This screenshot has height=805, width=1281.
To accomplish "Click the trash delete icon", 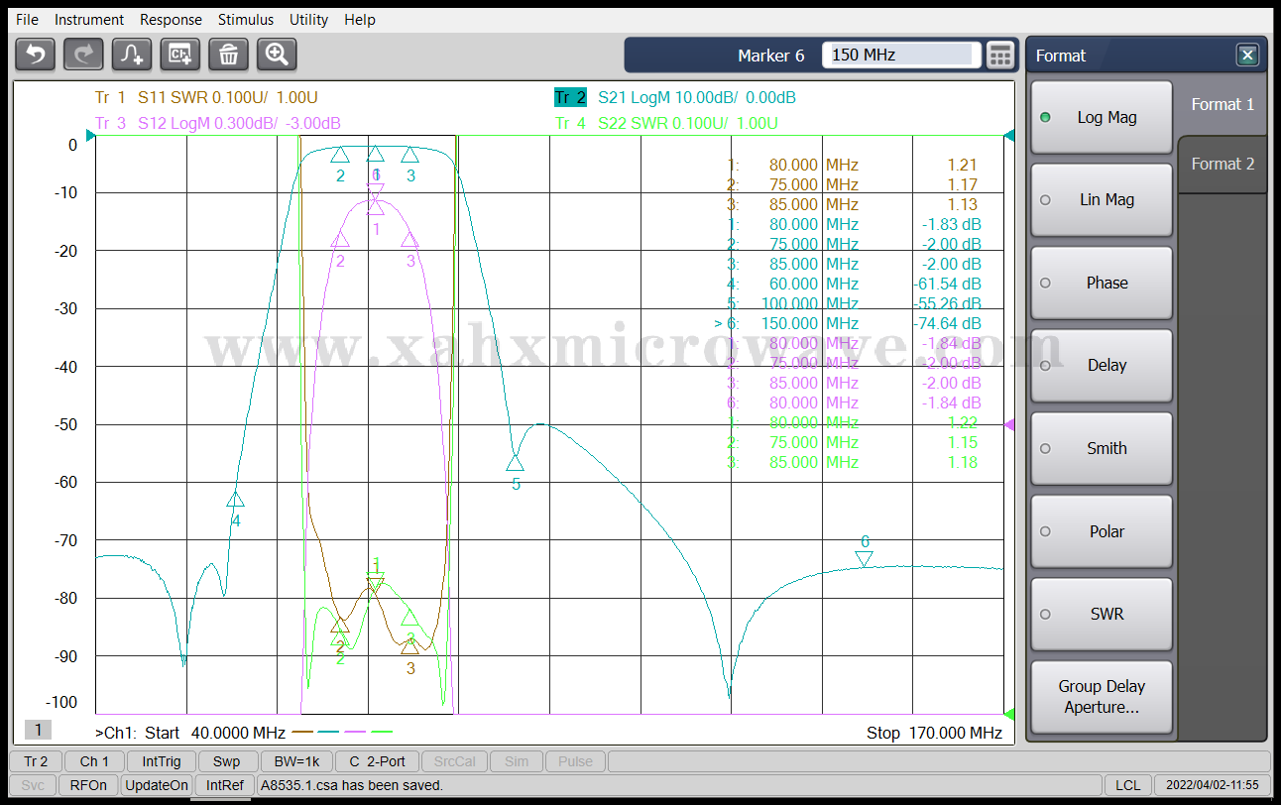I will coord(228,54).
